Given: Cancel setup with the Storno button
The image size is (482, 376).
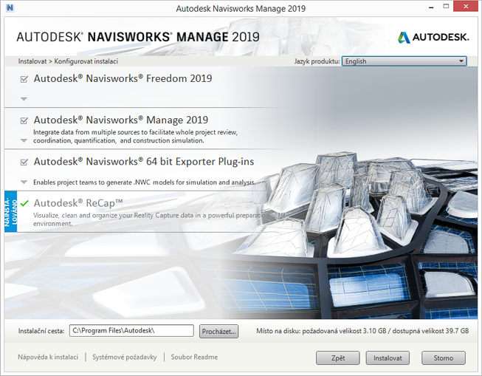Looking at the screenshot, I should point(443,358).
